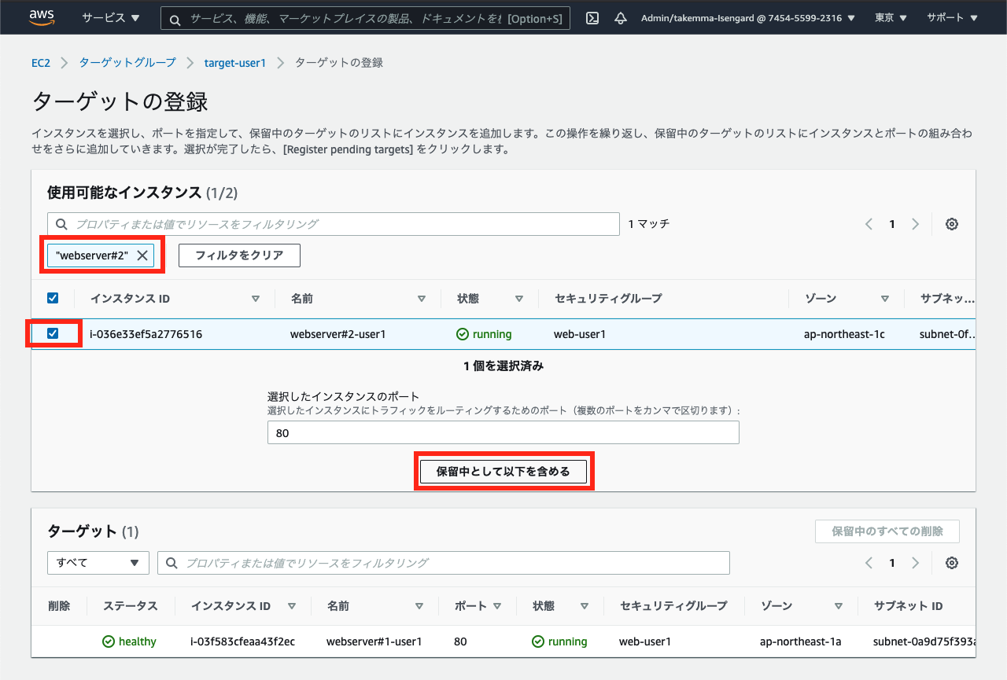Edit the port 80 input field
Viewport: 1007px width, 680px height.
click(x=503, y=432)
